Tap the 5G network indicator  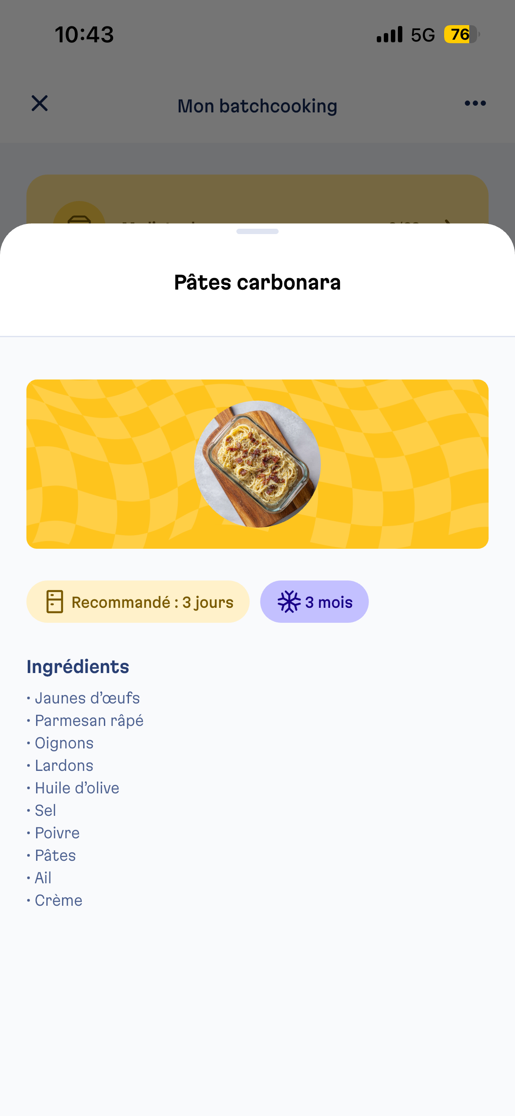pyautogui.click(x=423, y=35)
